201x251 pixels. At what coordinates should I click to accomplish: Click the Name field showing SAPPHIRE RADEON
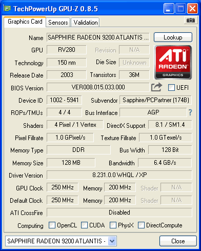[98, 37]
